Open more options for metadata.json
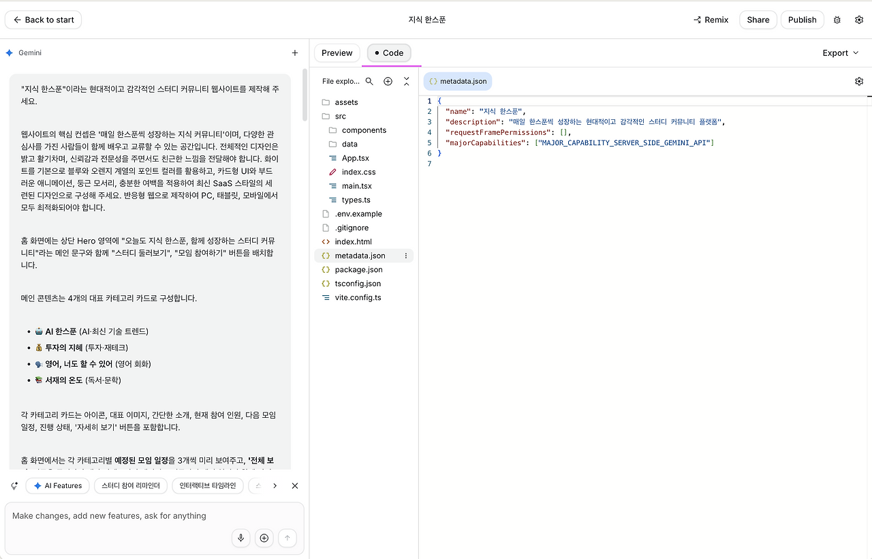 (406, 256)
